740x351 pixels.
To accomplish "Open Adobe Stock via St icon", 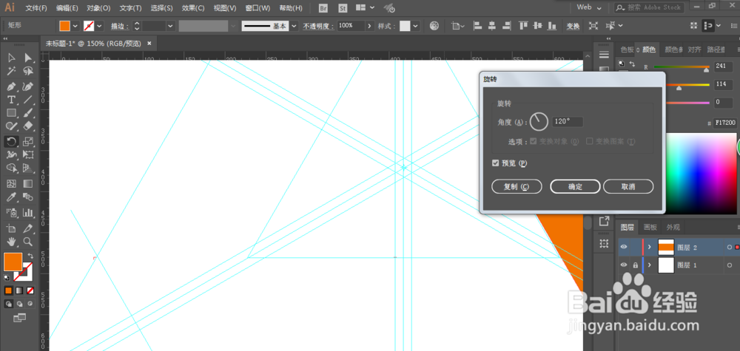I will point(342,7).
